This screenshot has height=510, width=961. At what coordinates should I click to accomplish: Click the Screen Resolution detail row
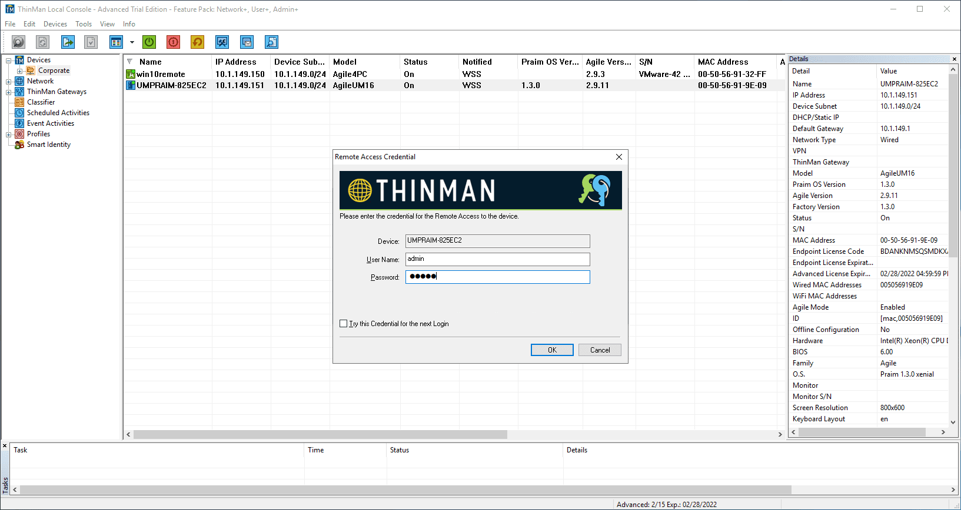[x=869, y=408]
